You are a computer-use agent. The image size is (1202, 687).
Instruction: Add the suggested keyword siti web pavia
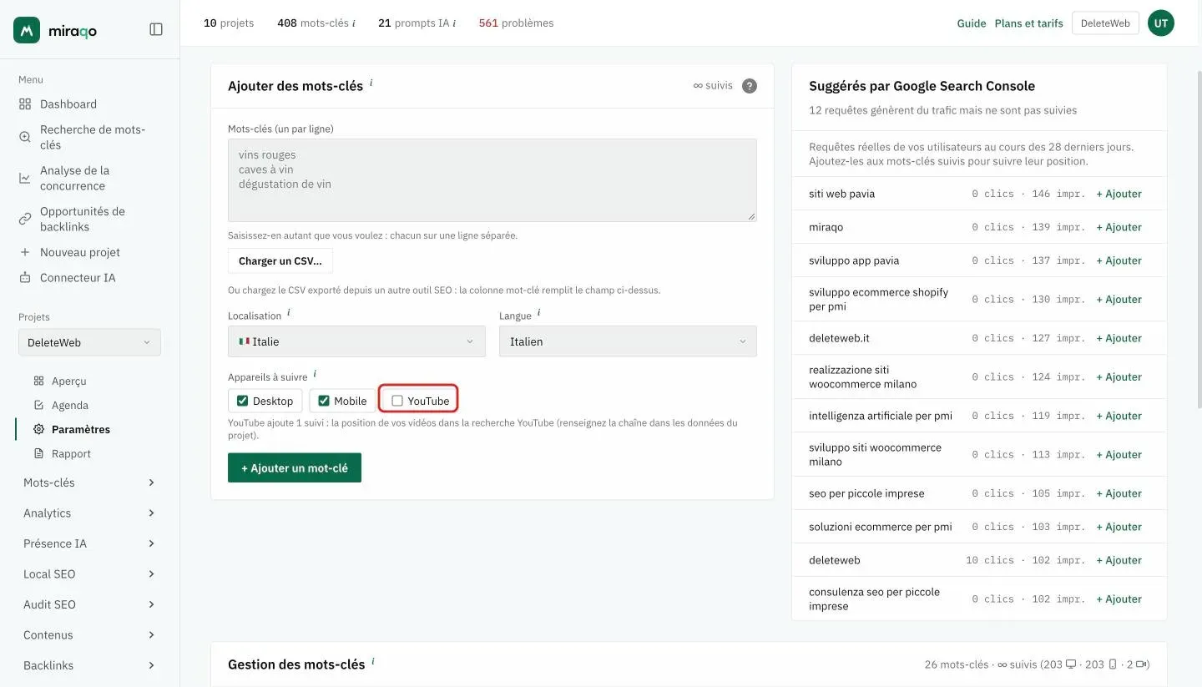point(1119,194)
